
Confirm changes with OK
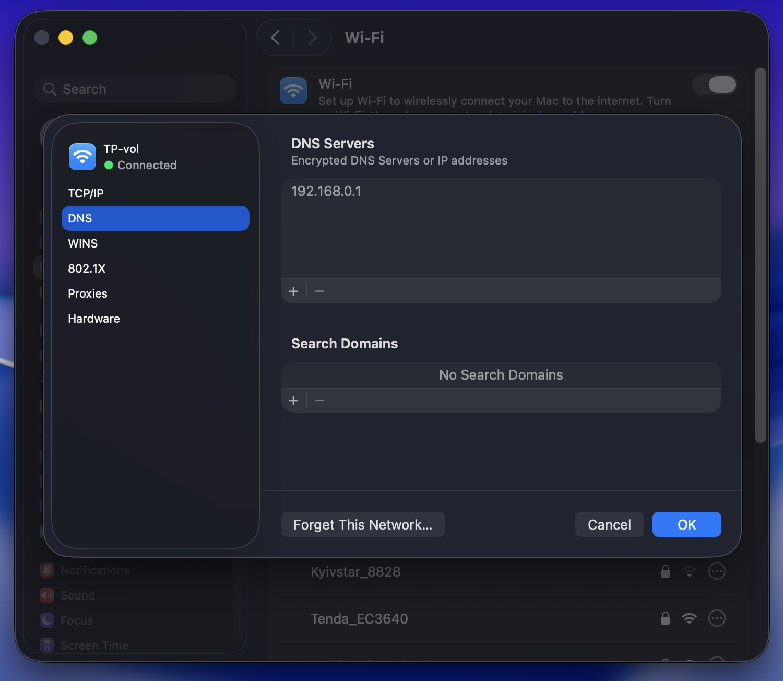(x=686, y=524)
